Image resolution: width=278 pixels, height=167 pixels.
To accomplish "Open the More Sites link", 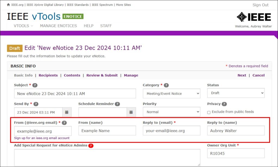I will click(x=124, y=5).
